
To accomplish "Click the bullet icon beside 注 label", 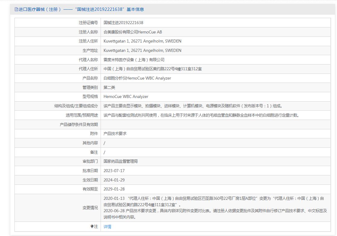I will 92,227.
